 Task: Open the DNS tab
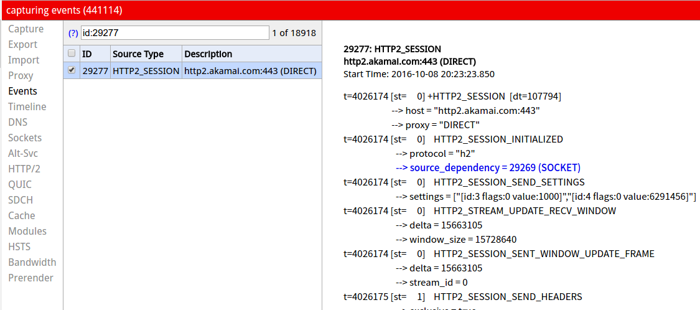pyautogui.click(x=17, y=123)
